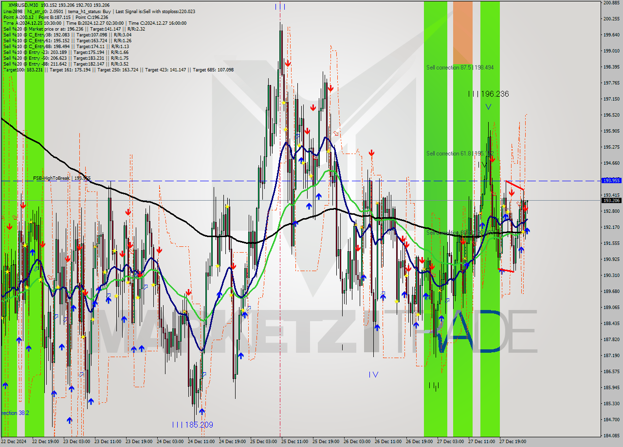This screenshot has height=447, width=623.
Task: Click the 188.435 price axis label
Action: click(x=611, y=324)
